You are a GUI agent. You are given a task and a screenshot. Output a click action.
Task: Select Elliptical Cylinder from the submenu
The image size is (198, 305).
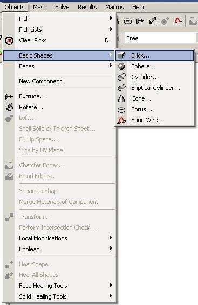click(155, 88)
